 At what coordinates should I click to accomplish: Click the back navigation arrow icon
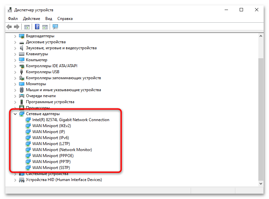[x=9, y=27]
